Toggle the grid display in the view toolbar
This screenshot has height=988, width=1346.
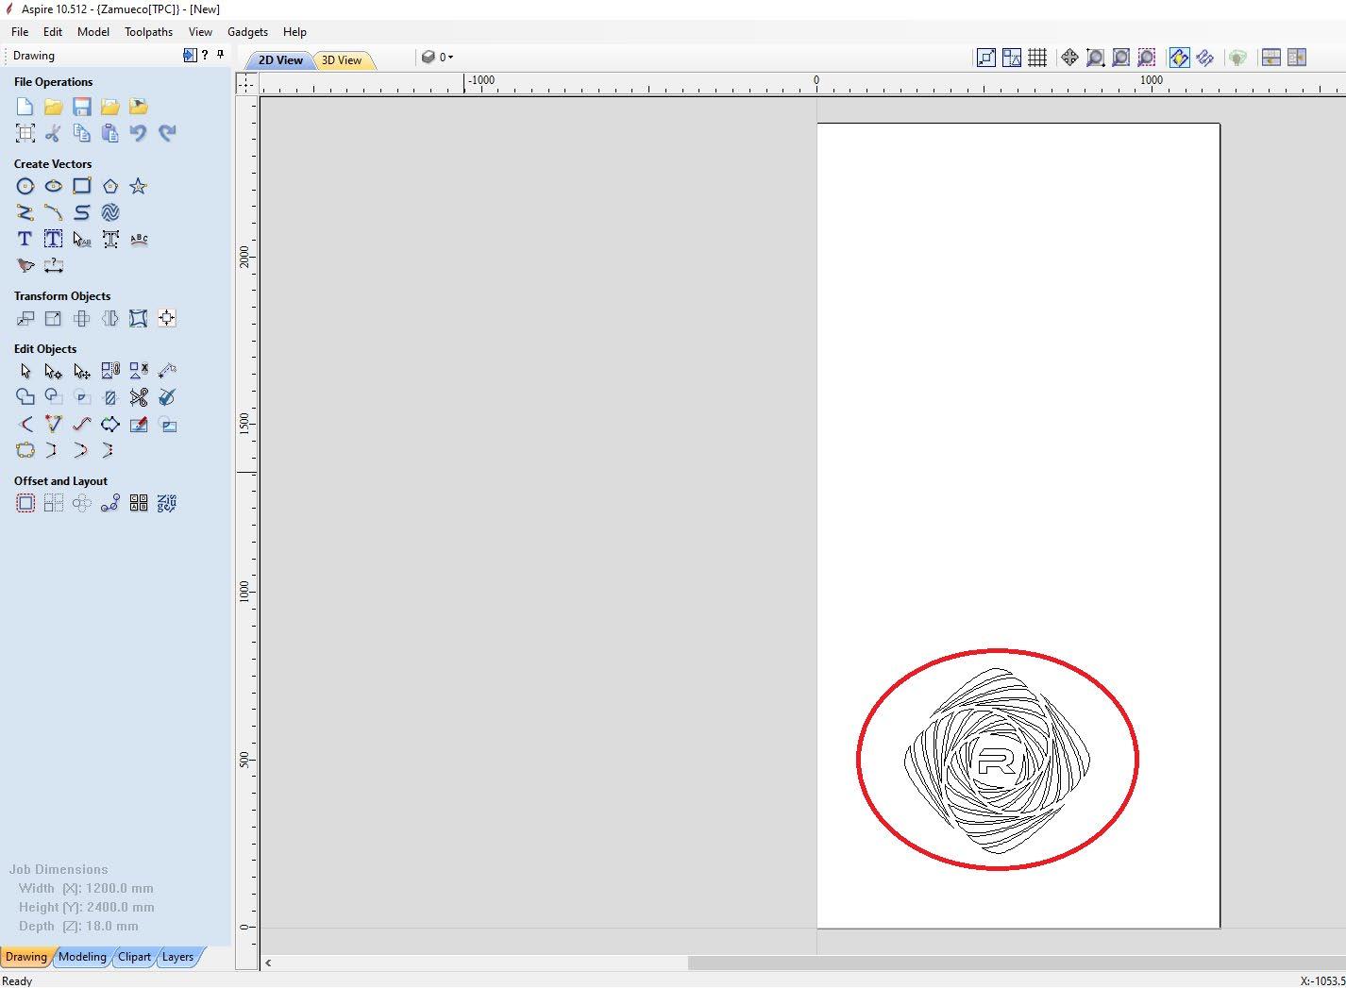(x=1037, y=58)
